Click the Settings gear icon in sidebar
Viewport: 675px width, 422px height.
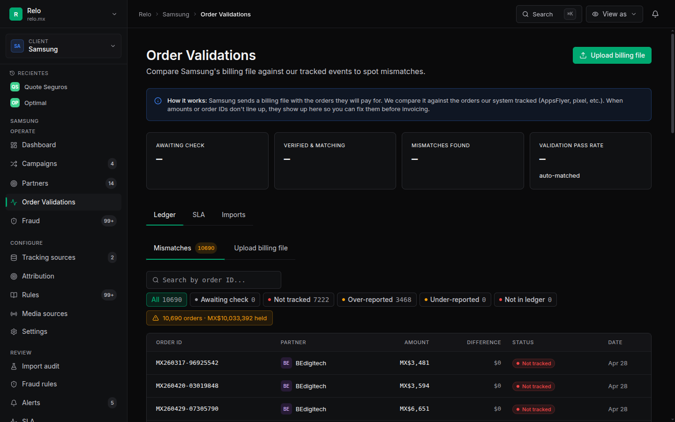14,332
